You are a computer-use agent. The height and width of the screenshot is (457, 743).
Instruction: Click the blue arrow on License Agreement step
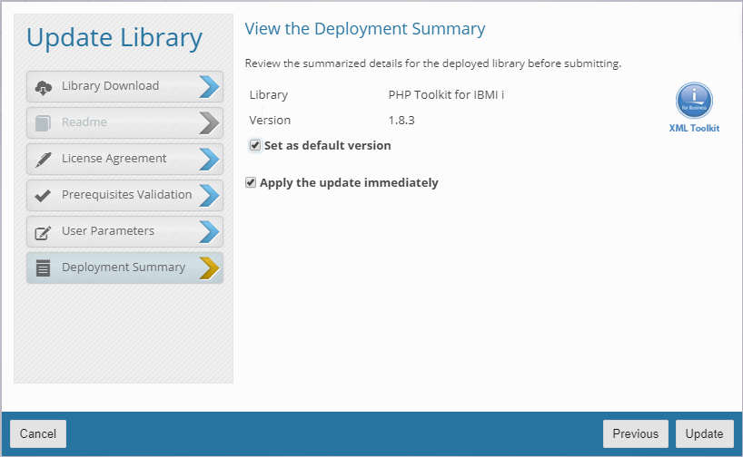(209, 159)
